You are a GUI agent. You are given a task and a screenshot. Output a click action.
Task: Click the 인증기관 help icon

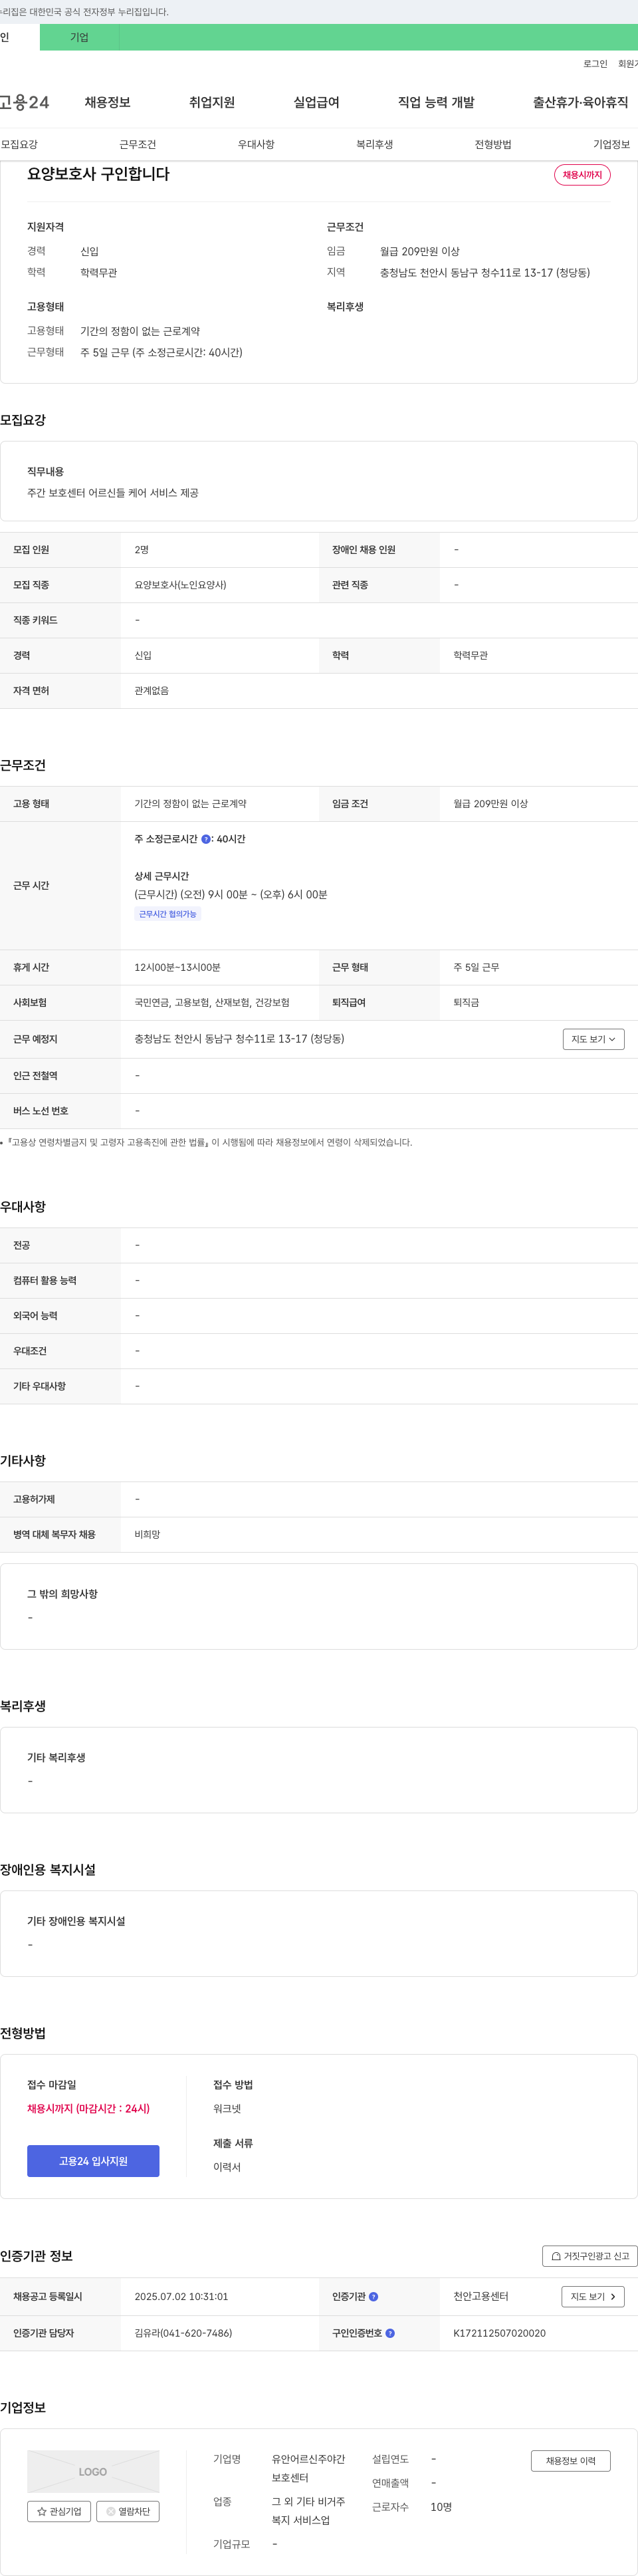pos(374,2297)
